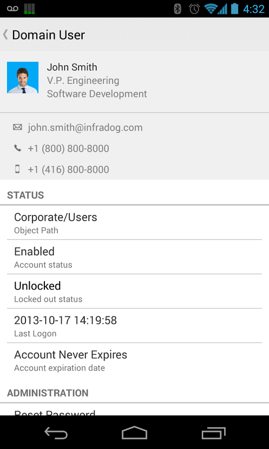The image size is (269, 449).
Task: Open Account Never Expires expiration setting
Action: (x=134, y=360)
